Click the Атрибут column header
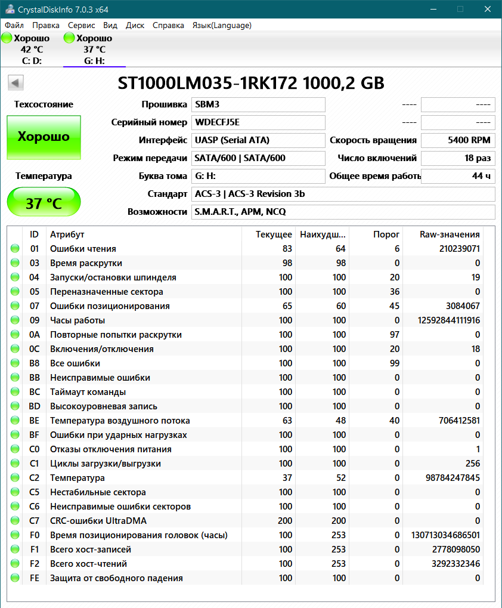502x608 pixels. (67, 234)
